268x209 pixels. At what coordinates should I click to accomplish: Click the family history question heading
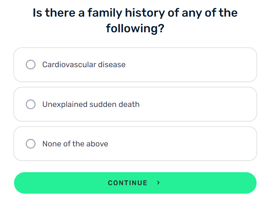(135, 21)
